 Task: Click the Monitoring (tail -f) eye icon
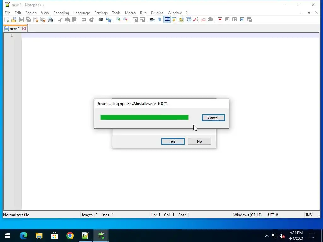pyautogui.click(x=210, y=20)
